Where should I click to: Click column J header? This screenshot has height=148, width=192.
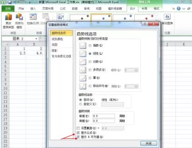167,44
